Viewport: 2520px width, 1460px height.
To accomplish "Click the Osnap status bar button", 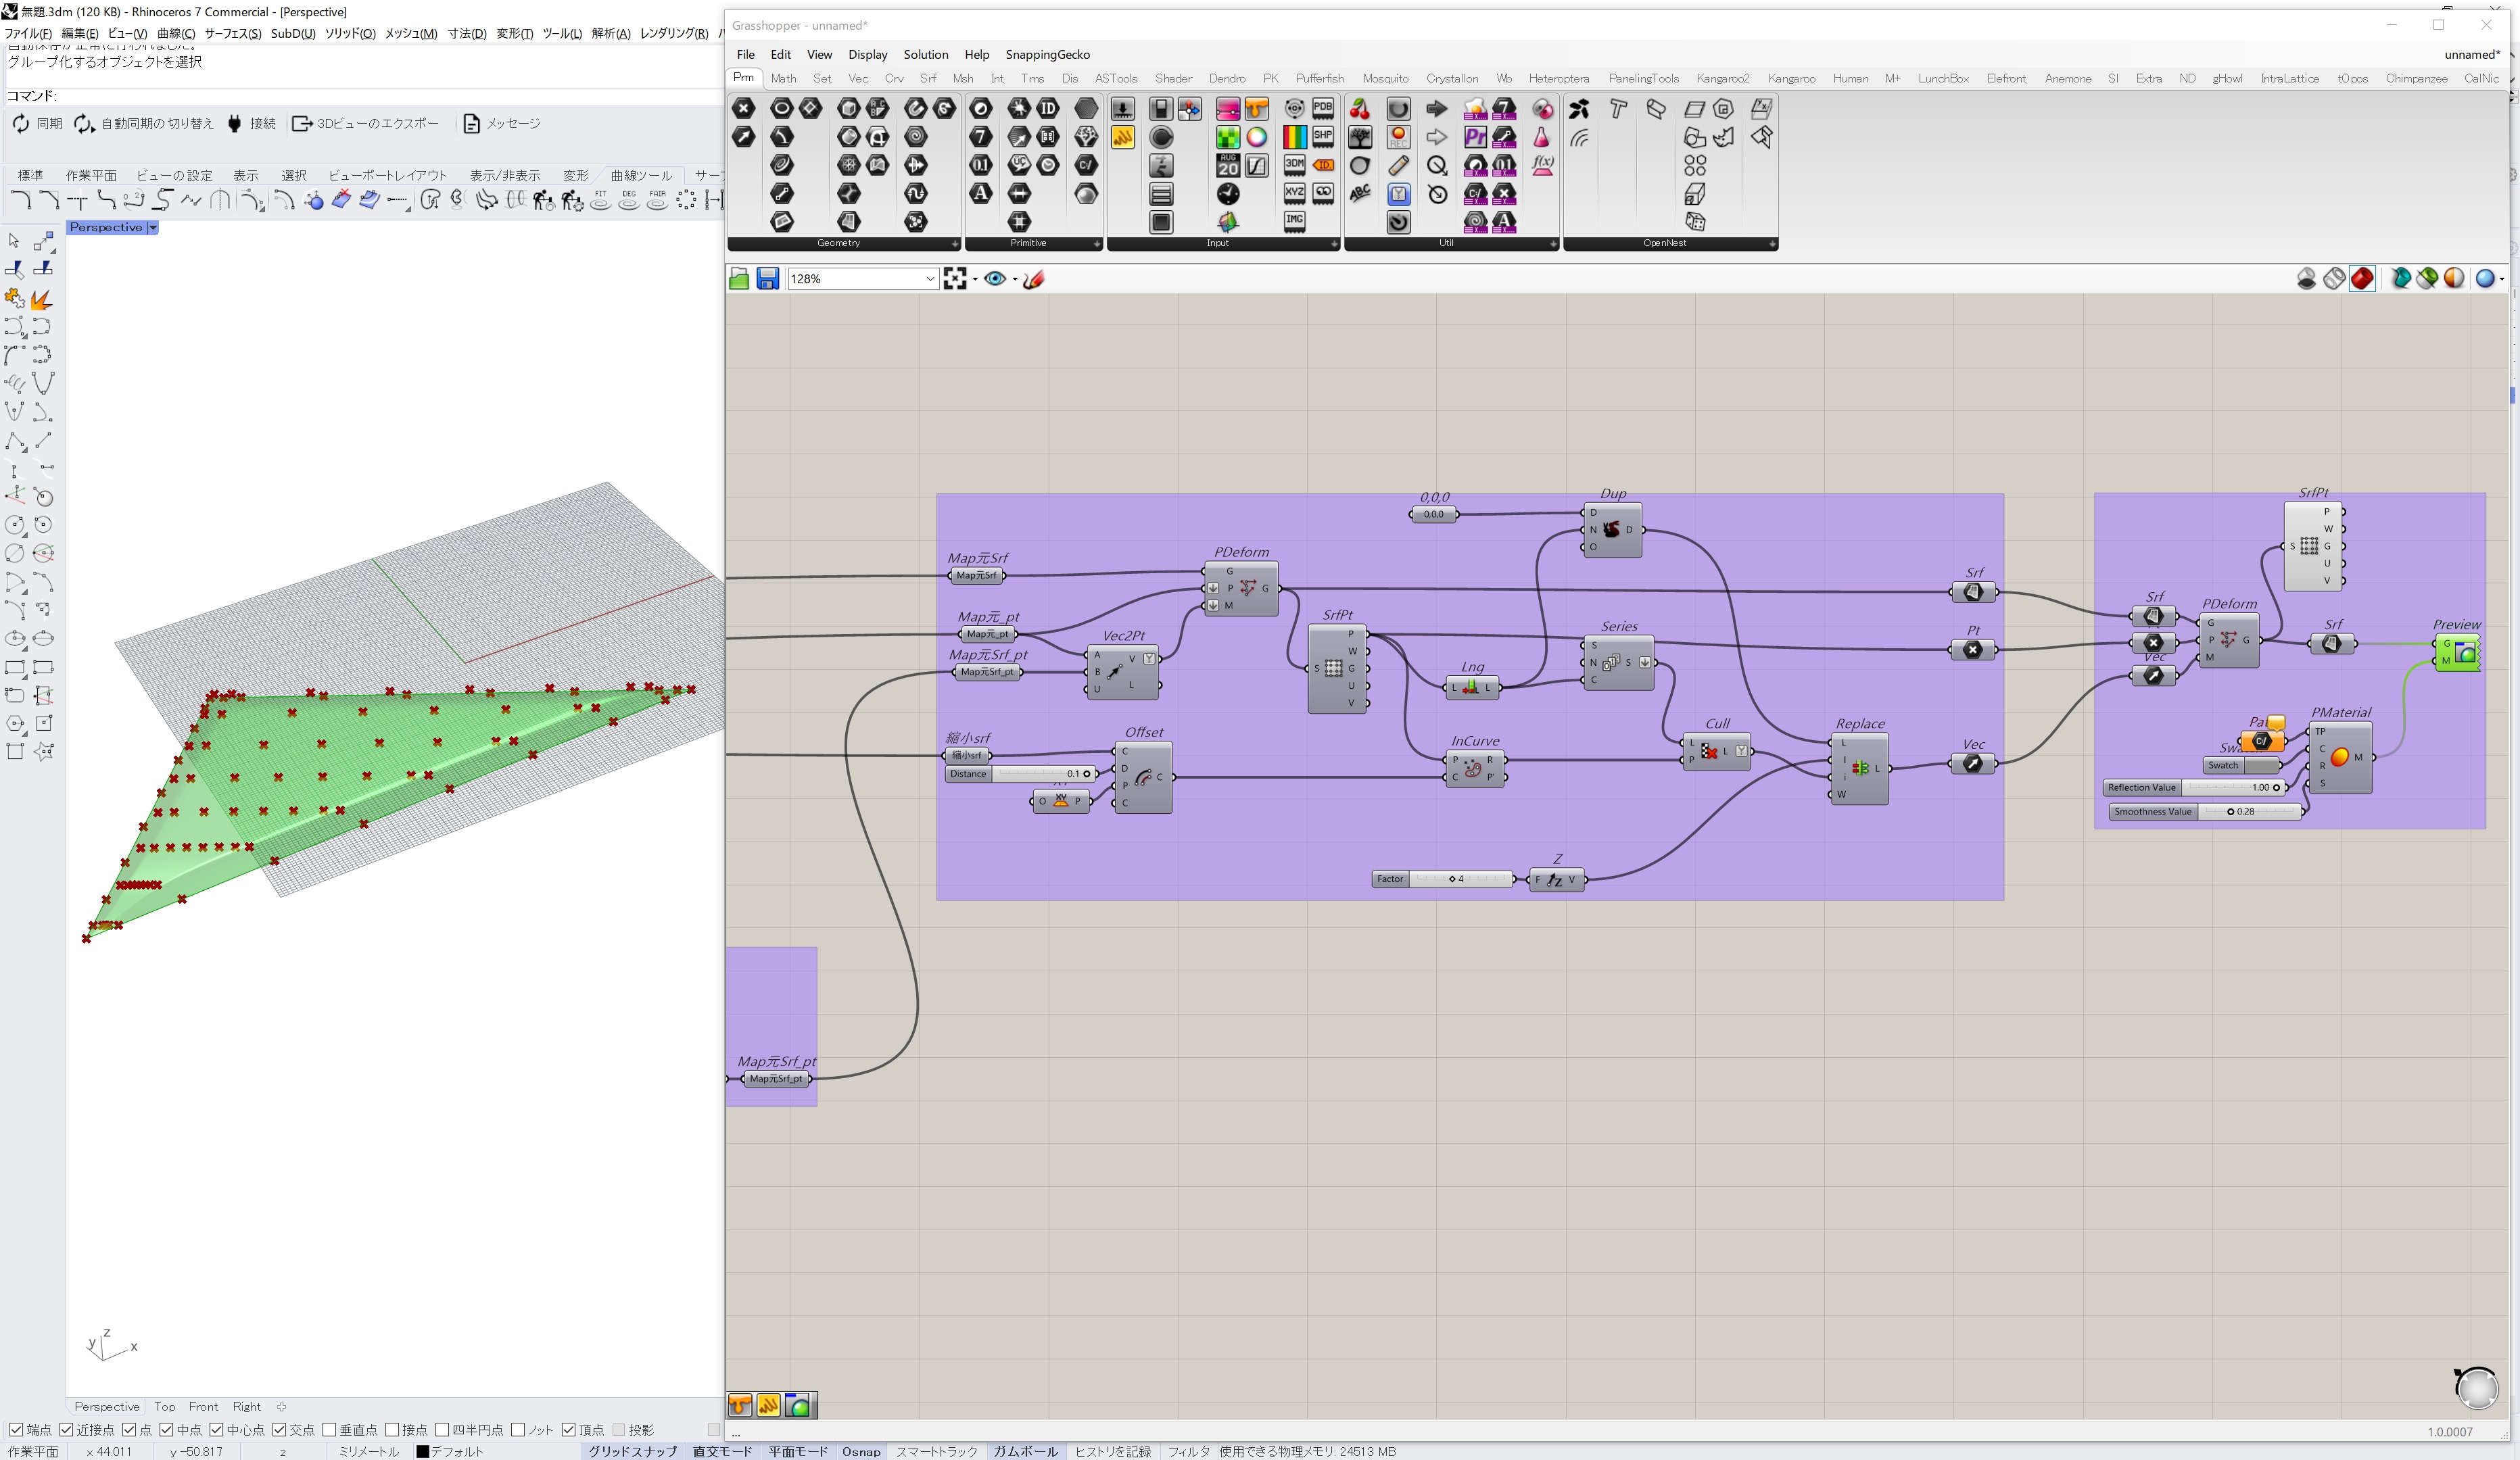I will [860, 1451].
